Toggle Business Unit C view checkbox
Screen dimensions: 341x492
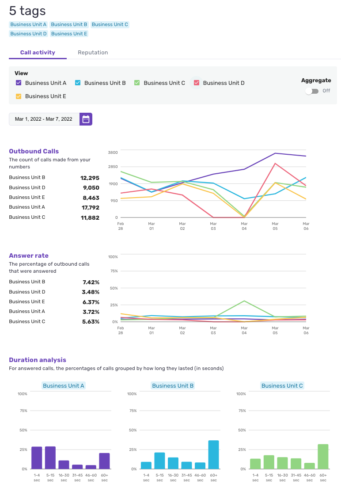137,83
